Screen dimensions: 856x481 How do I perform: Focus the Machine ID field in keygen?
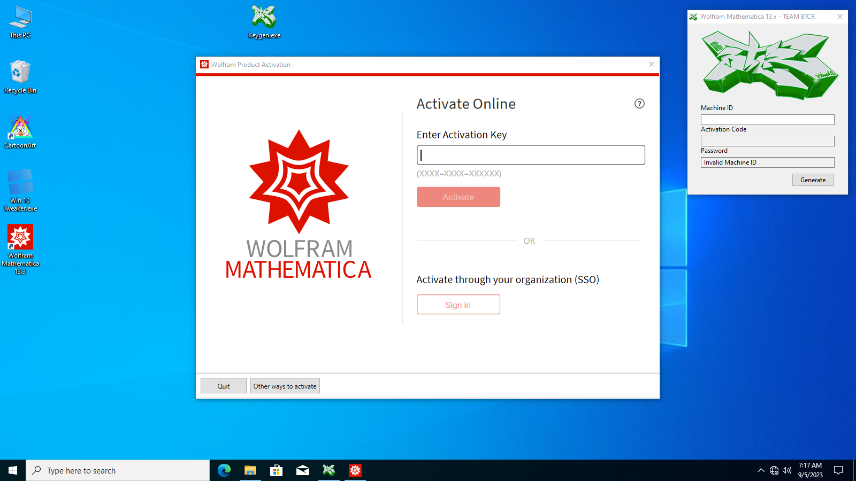[x=768, y=120]
